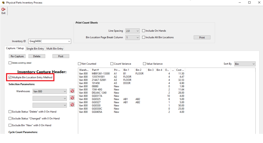This screenshot has height=143, width=263.
Task: Click the 32.53 cost value
Action: pos(181,80)
